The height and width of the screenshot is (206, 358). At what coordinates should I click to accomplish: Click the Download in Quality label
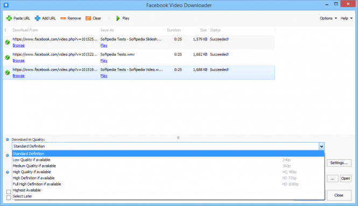tap(29, 139)
